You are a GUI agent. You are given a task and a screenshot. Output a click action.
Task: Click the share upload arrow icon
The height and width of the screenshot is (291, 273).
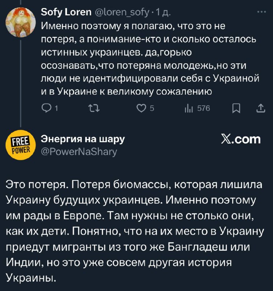point(260,108)
